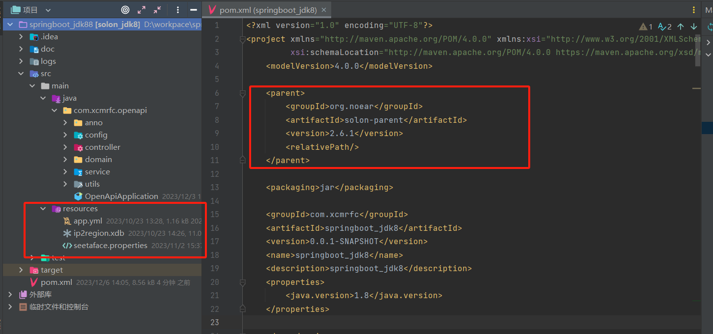Open editor tab options yellow dots menu
The image size is (713, 334).
tap(693, 10)
